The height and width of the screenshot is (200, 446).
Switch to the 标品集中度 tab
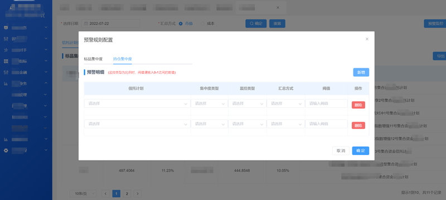click(93, 59)
